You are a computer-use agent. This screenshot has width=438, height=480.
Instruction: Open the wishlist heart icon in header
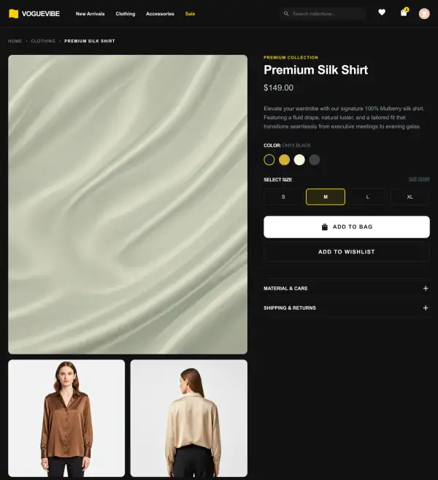382,12
